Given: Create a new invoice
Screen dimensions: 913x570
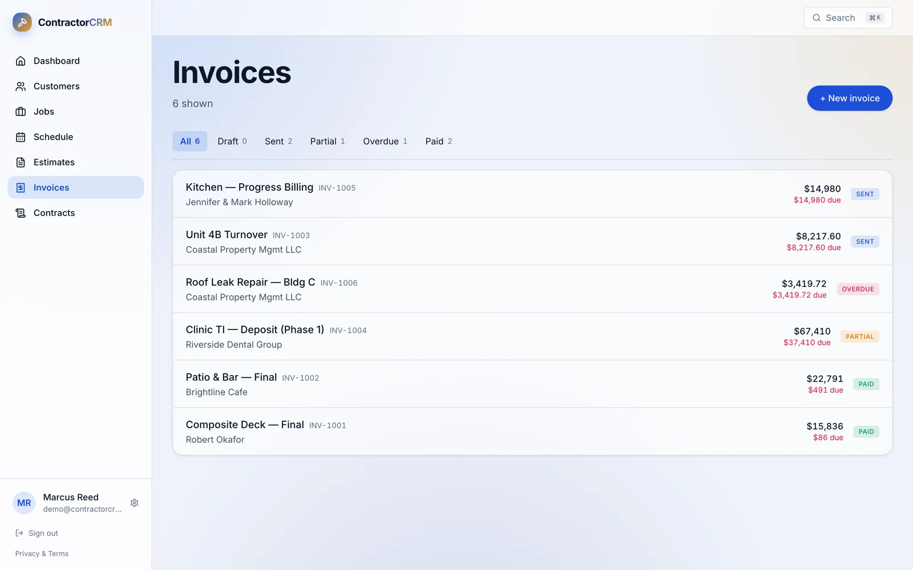Looking at the screenshot, I should 850,98.
